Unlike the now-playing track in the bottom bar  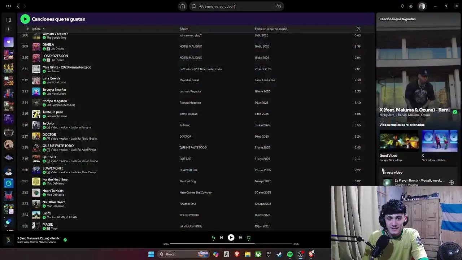tap(65, 240)
